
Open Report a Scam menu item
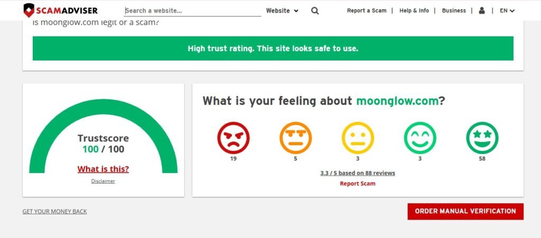pos(367,11)
